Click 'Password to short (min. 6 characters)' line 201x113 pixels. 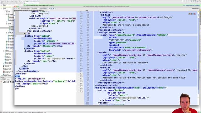click(x=126, y=25)
